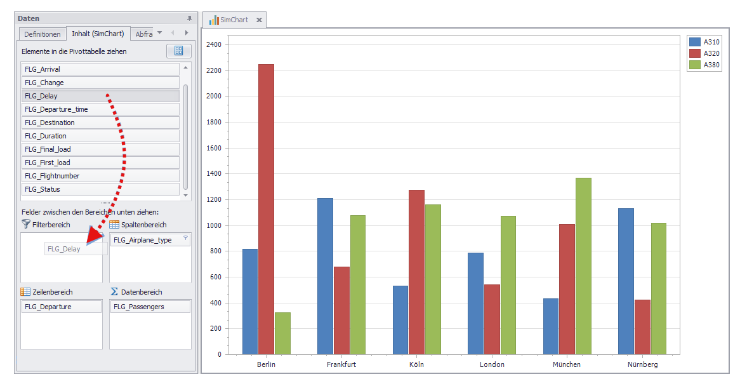Screen dimensions: 740x386
Task: Select the FLG_Passengers field in Datenbereich
Action: click(150, 307)
